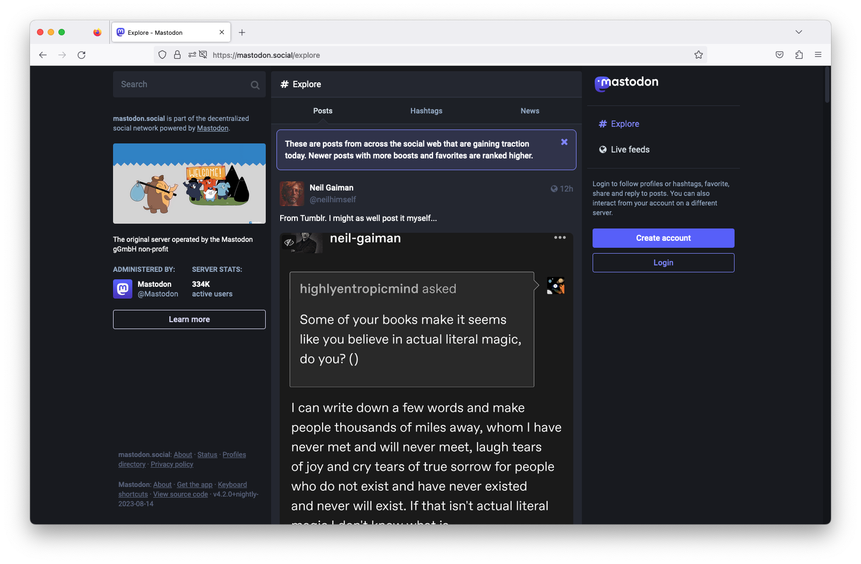Go back with the browser back arrow
The width and height of the screenshot is (861, 564).
tap(43, 55)
